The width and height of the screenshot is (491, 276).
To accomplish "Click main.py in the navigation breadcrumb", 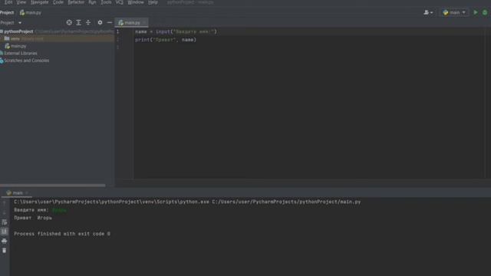I will 31,12.
